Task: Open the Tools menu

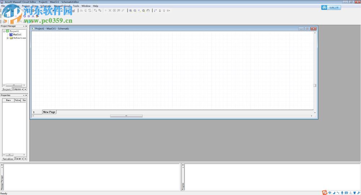Action: click(76, 6)
